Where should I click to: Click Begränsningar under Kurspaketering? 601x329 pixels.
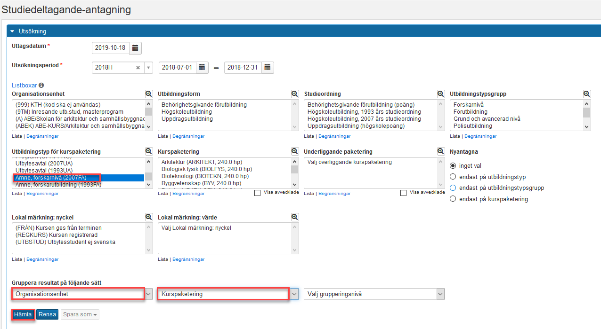[188, 194]
